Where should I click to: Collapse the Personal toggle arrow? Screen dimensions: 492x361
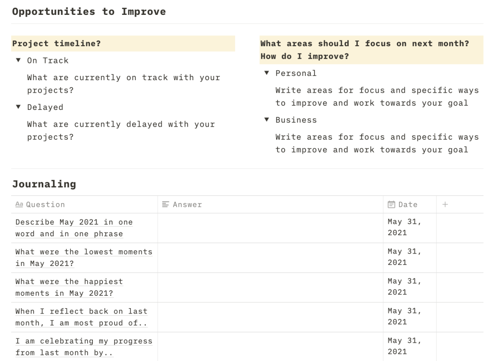[266, 73]
